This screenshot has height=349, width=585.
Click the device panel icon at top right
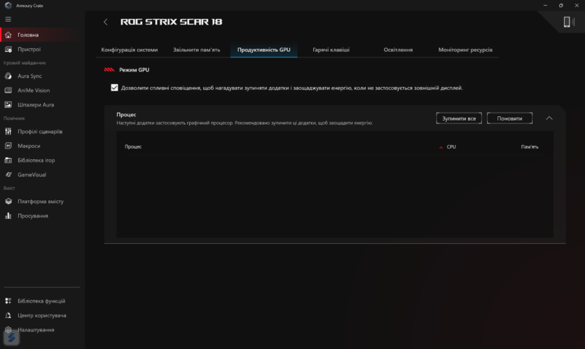tap(568, 22)
